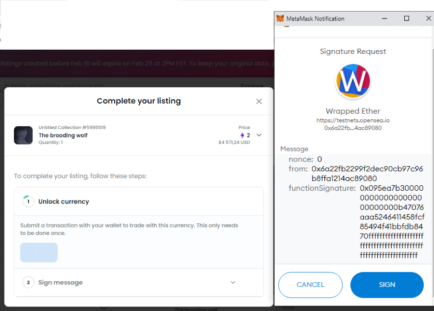The width and height of the screenshot is (434, 311).
Task: Expand the Price details chevron
Action: [x=259, y=135]
